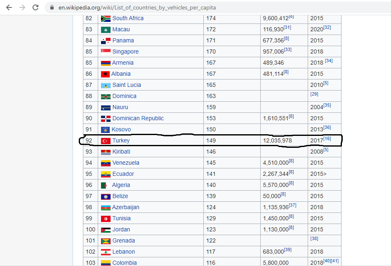Open the Albania article link
This screenshot has height=266, width=391.
coord(121,74)
